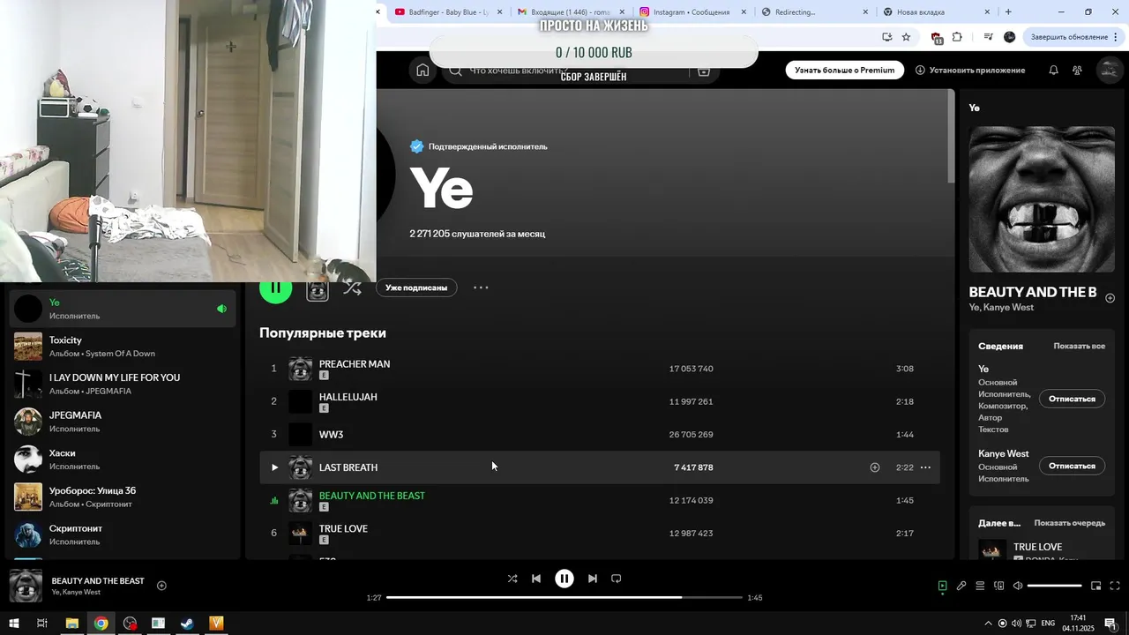Skip to next track in player

click(x=593, y=579)
